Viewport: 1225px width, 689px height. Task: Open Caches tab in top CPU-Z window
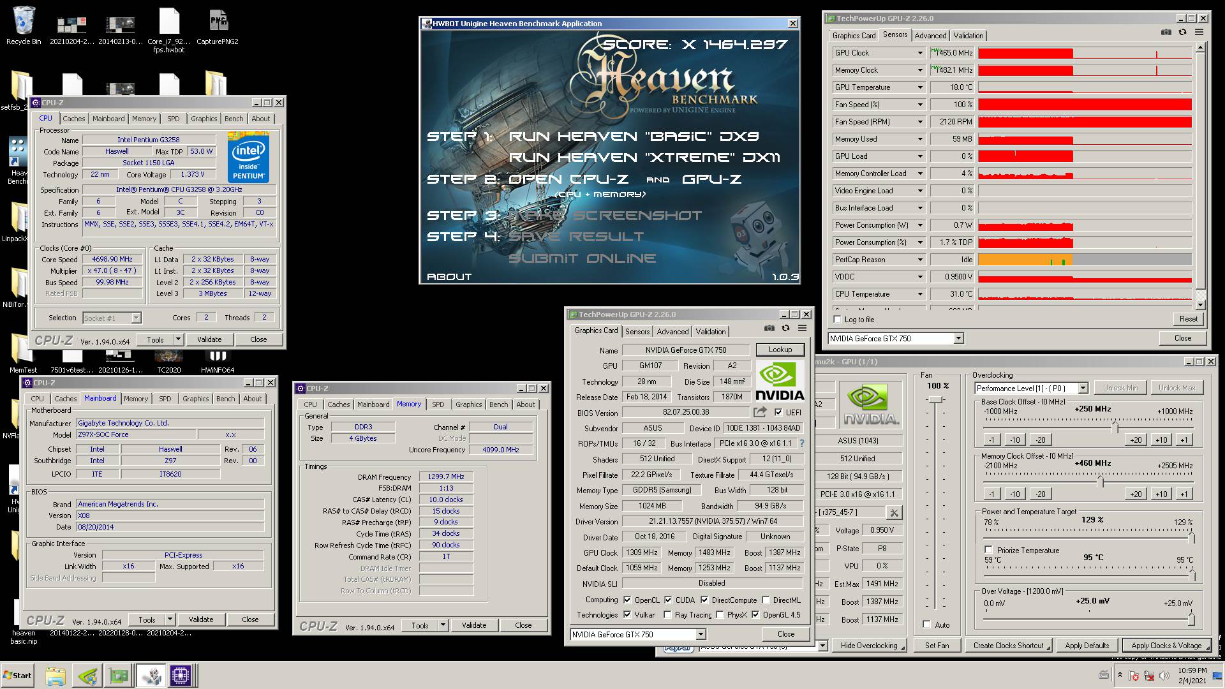coord(73,119)
